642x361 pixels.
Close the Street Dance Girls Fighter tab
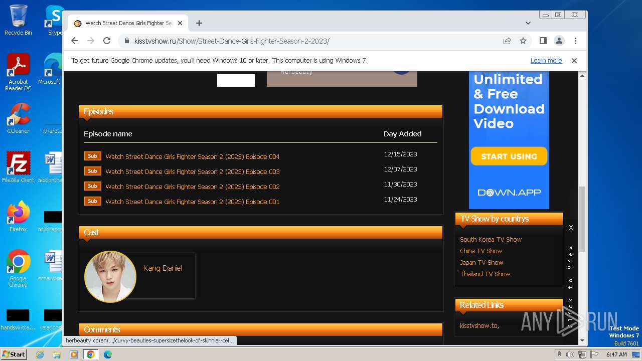(180, 23)
